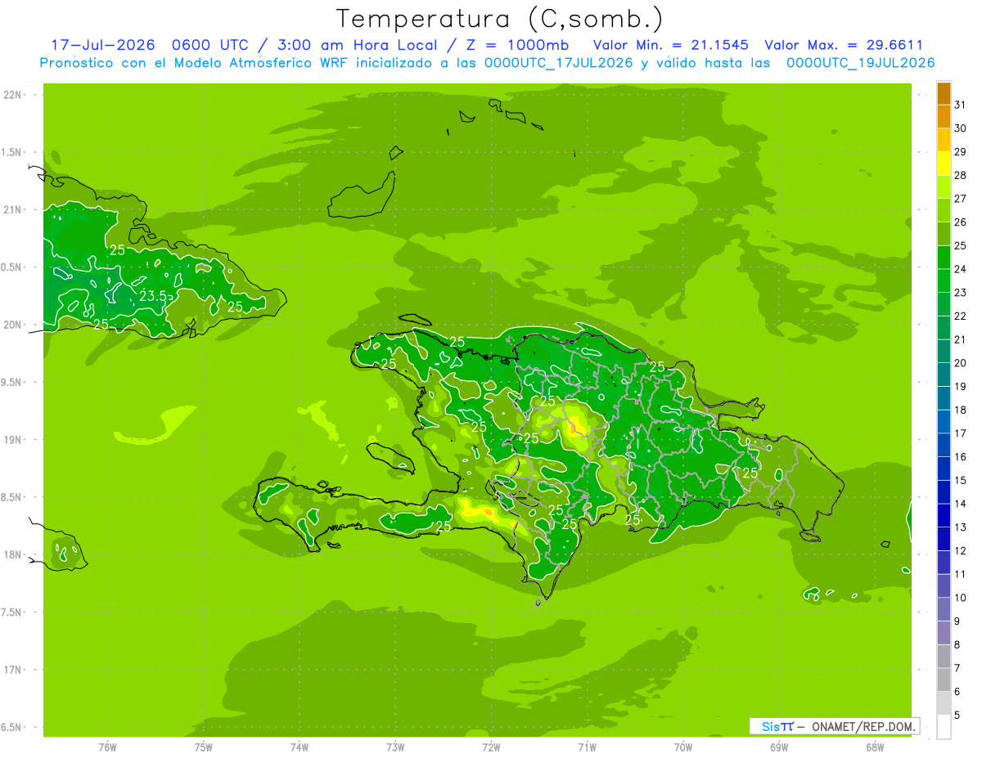Click the legend value "12" on color scale
This screenshot has width=982, height=758.
click(x=960, y=551)
